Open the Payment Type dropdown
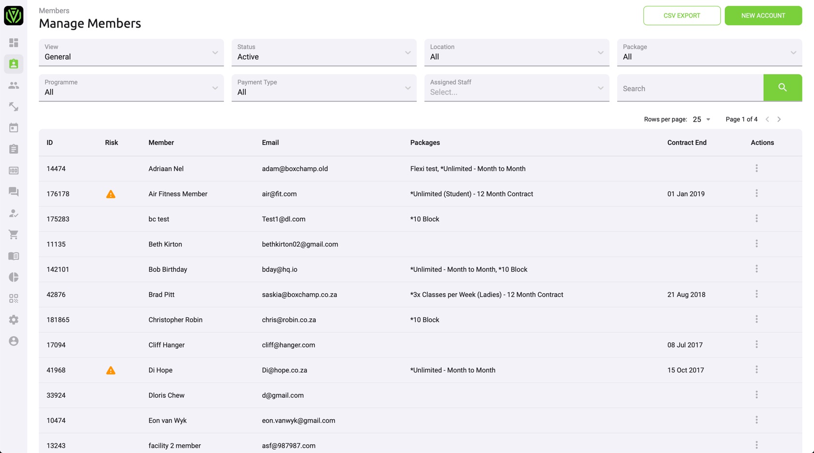 tap(324, 88)
